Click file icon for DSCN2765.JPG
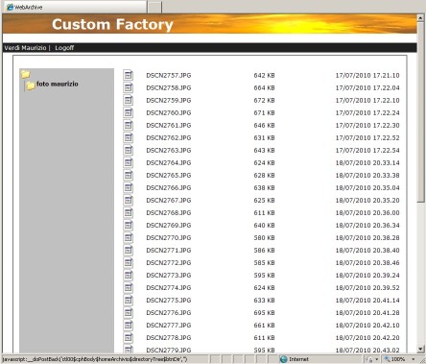 (129, 175)
